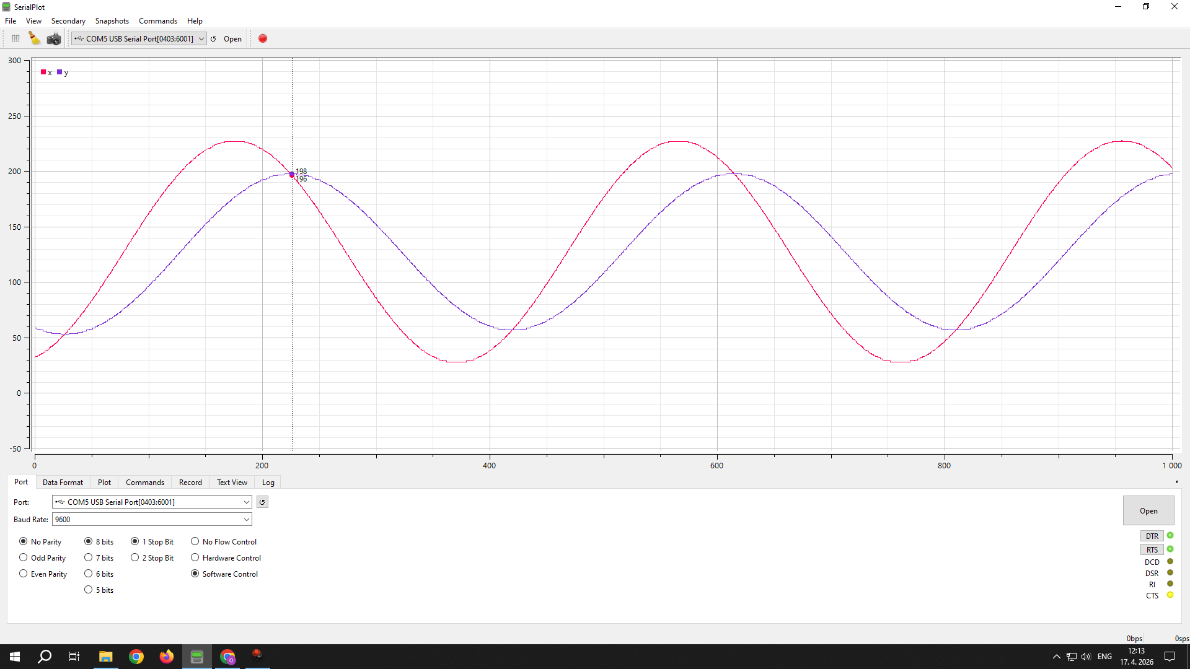This screenshot has height=669, width=1190.
Task: Click the Baud Rate input field
Action: coord(146,520)
